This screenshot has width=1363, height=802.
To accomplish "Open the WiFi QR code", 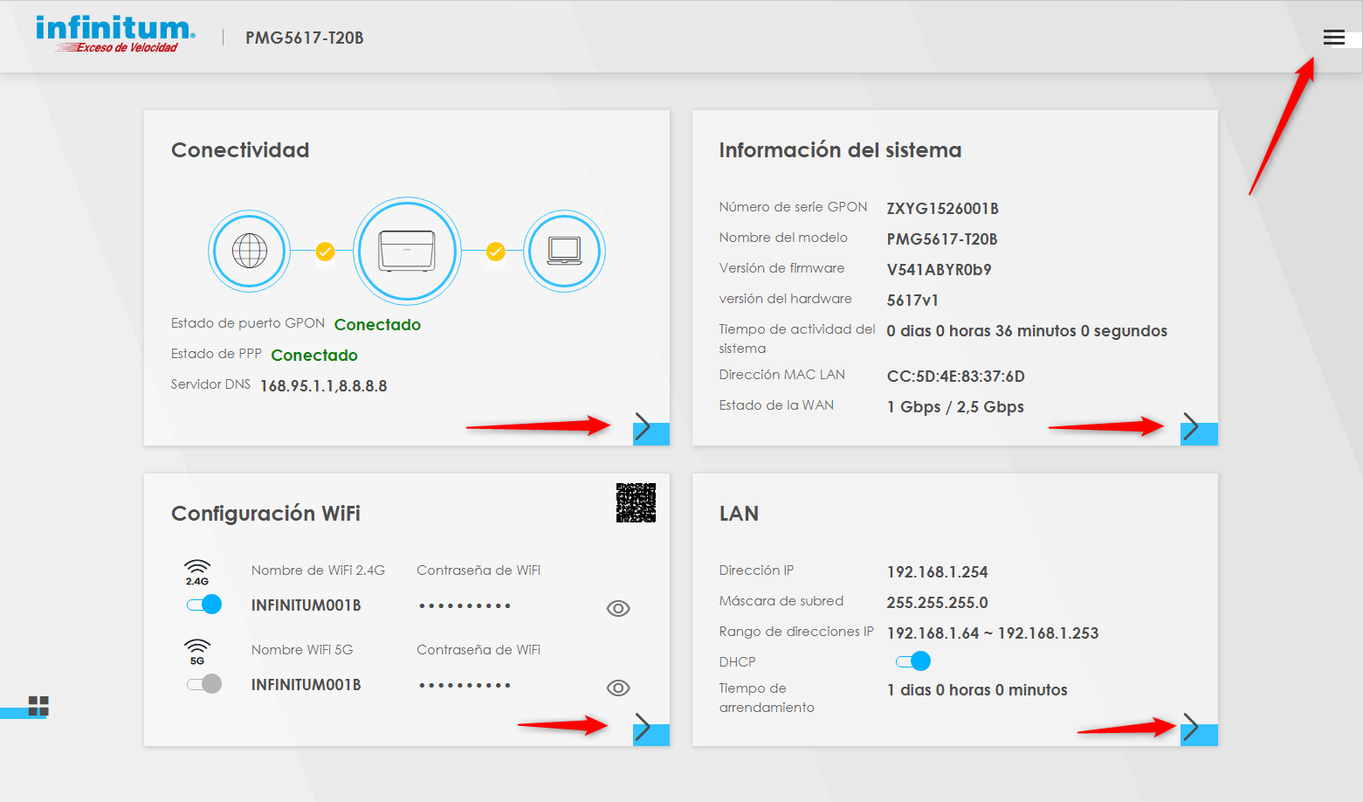I will point(636,502).
